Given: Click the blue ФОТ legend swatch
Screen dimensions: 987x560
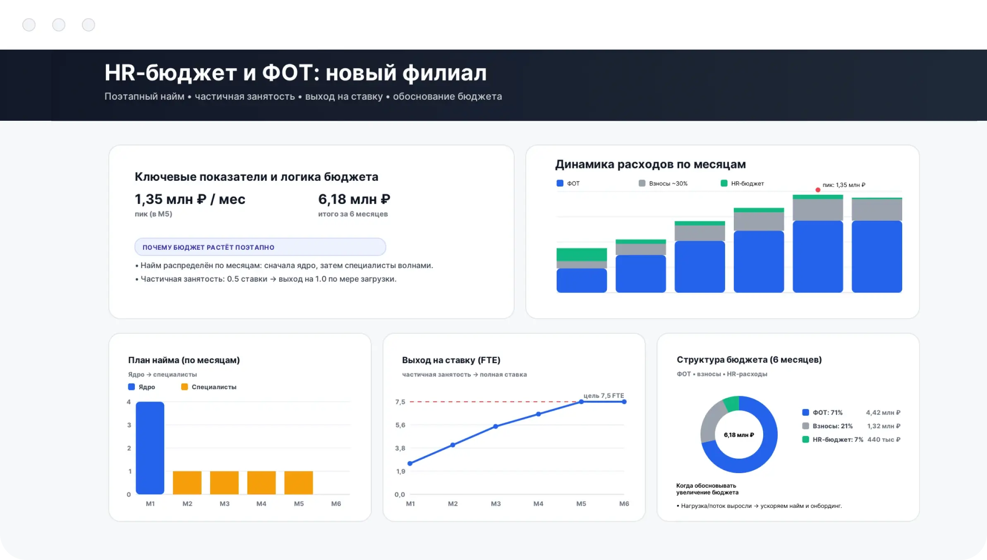Looking at the screenshot, I should click(x=560, y=183).
